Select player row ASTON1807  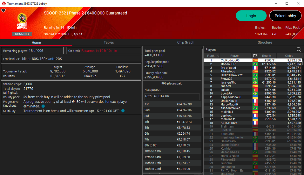(x=253, y=123)
